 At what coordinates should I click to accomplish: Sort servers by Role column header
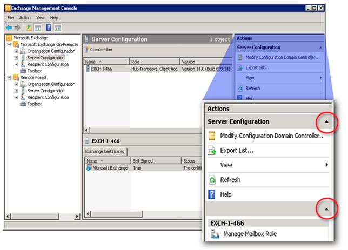[x=155, y=62]
